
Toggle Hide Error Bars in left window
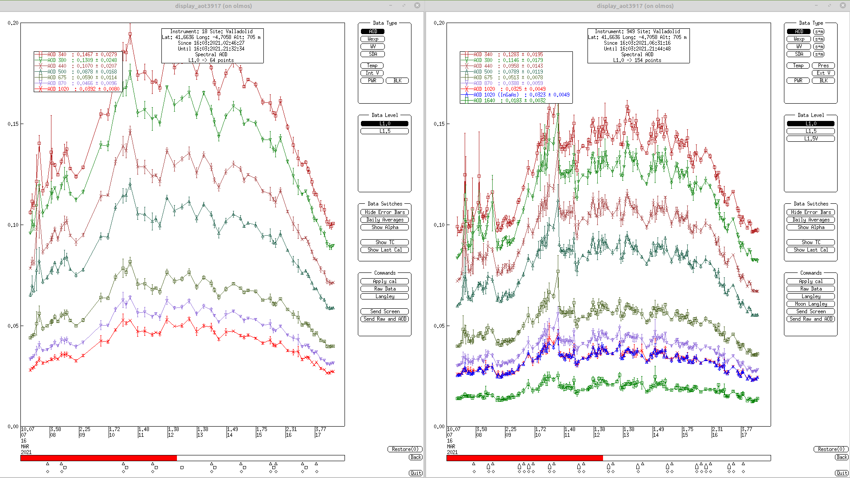[384, 212]
